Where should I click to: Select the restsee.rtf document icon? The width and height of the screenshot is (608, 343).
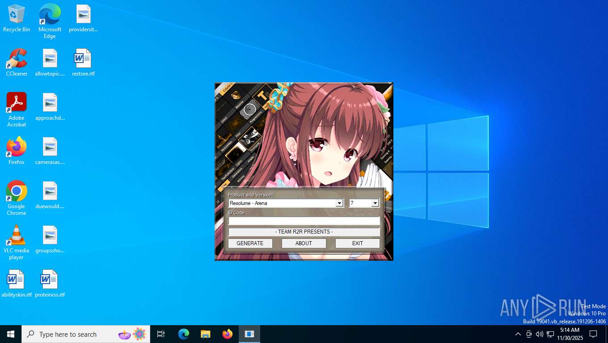(83, 63)
